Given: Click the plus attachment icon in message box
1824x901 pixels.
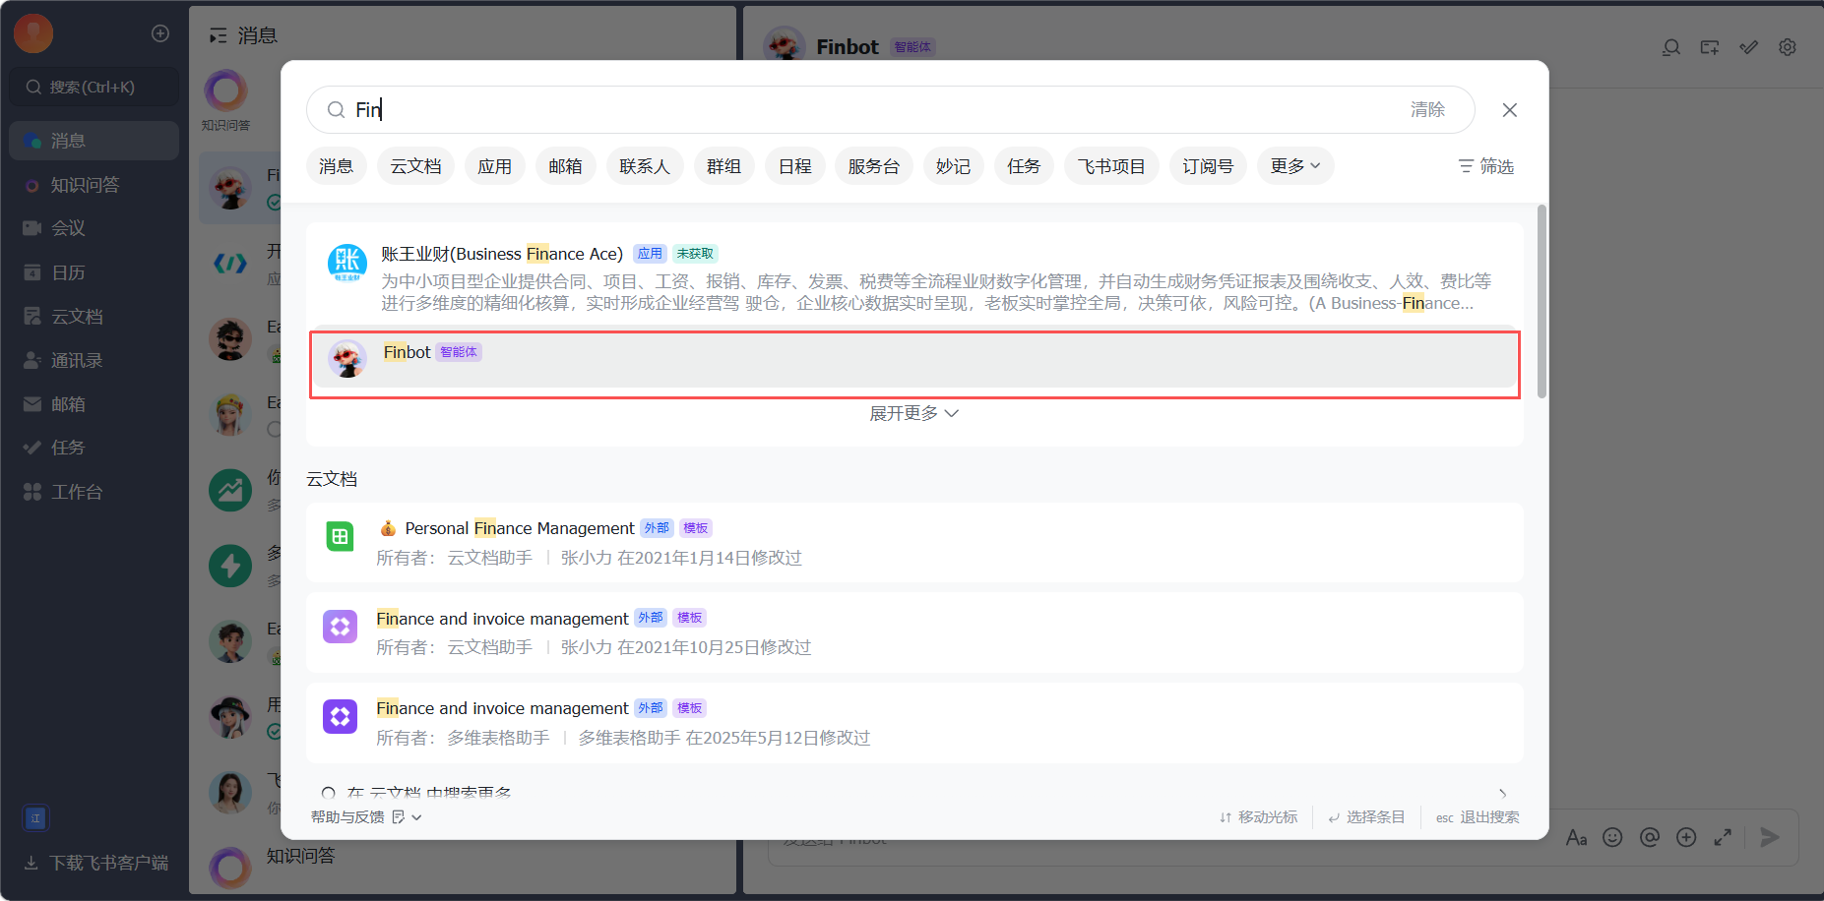Looking at the screenshot, I should 1686,837.
